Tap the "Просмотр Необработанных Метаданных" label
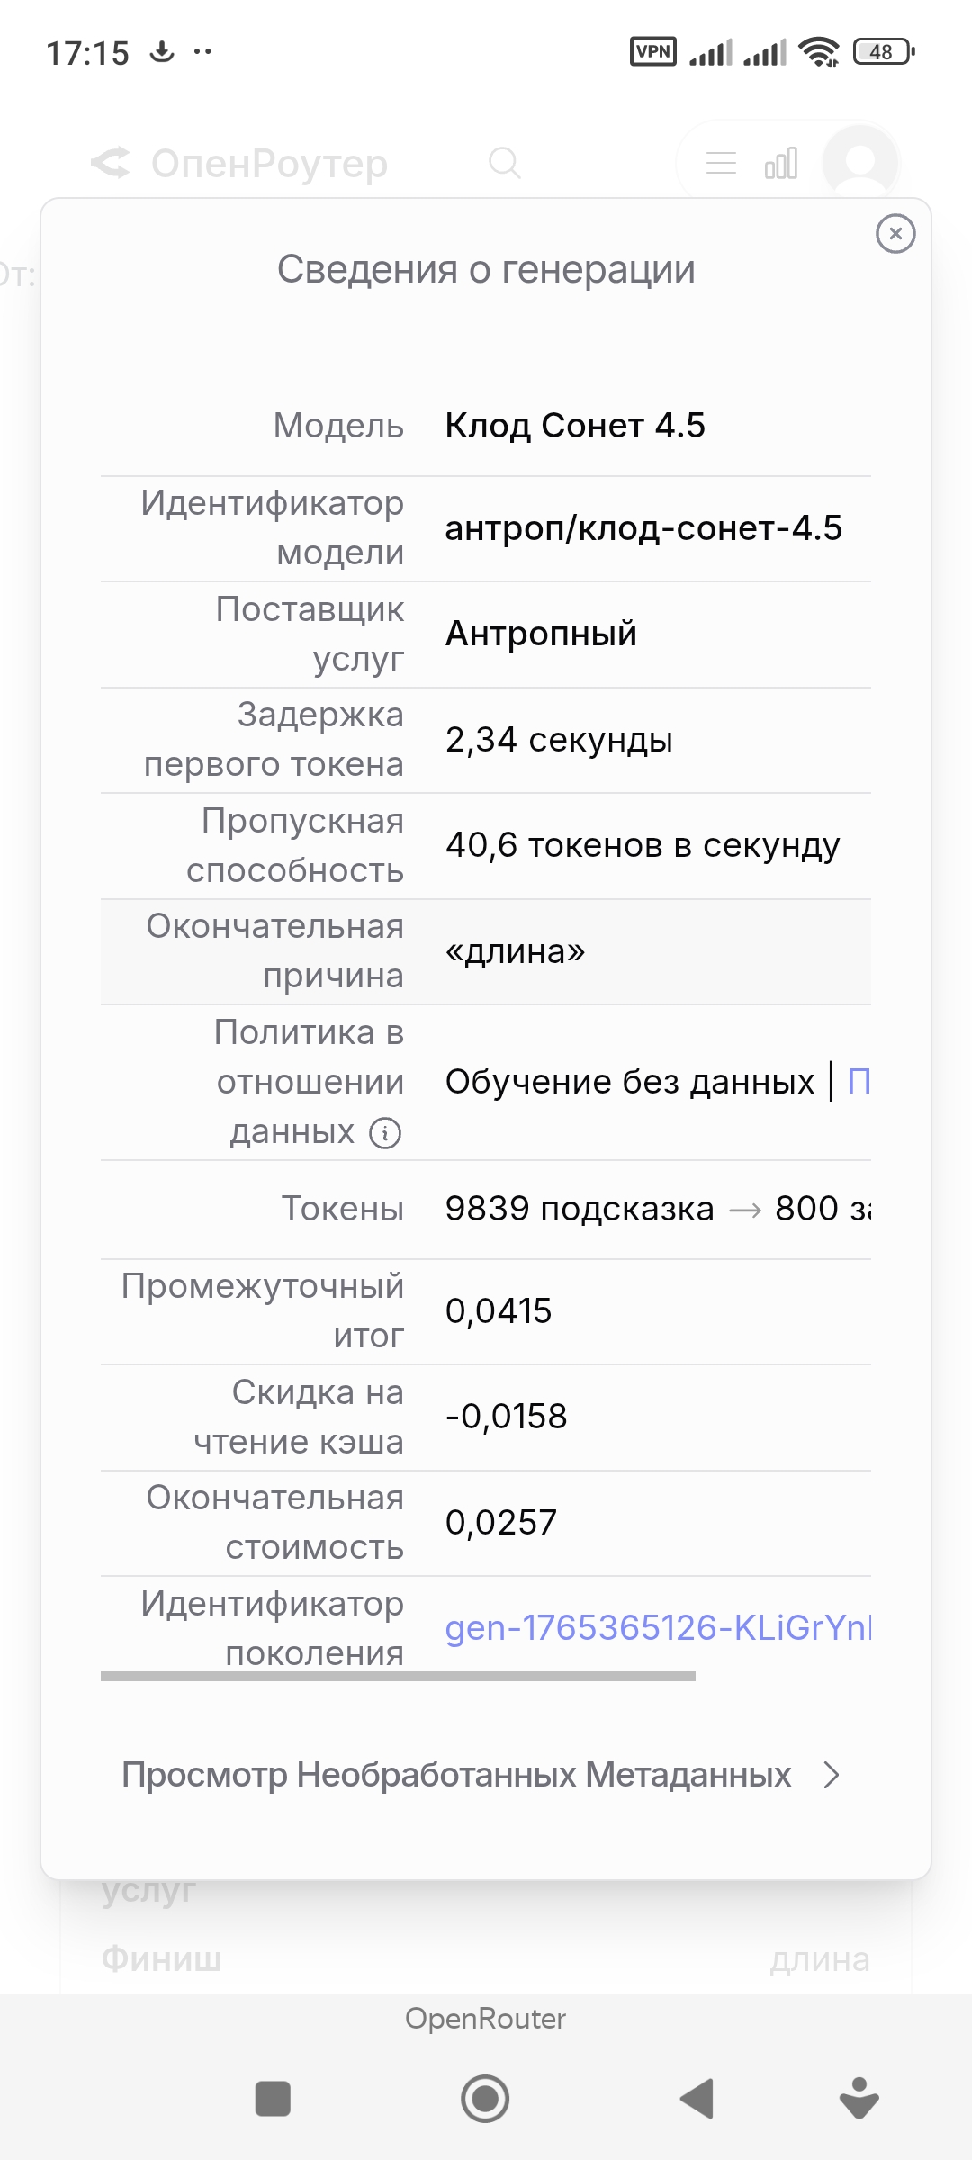Viewport: 972px width, 2160px height. [456, 1775]
